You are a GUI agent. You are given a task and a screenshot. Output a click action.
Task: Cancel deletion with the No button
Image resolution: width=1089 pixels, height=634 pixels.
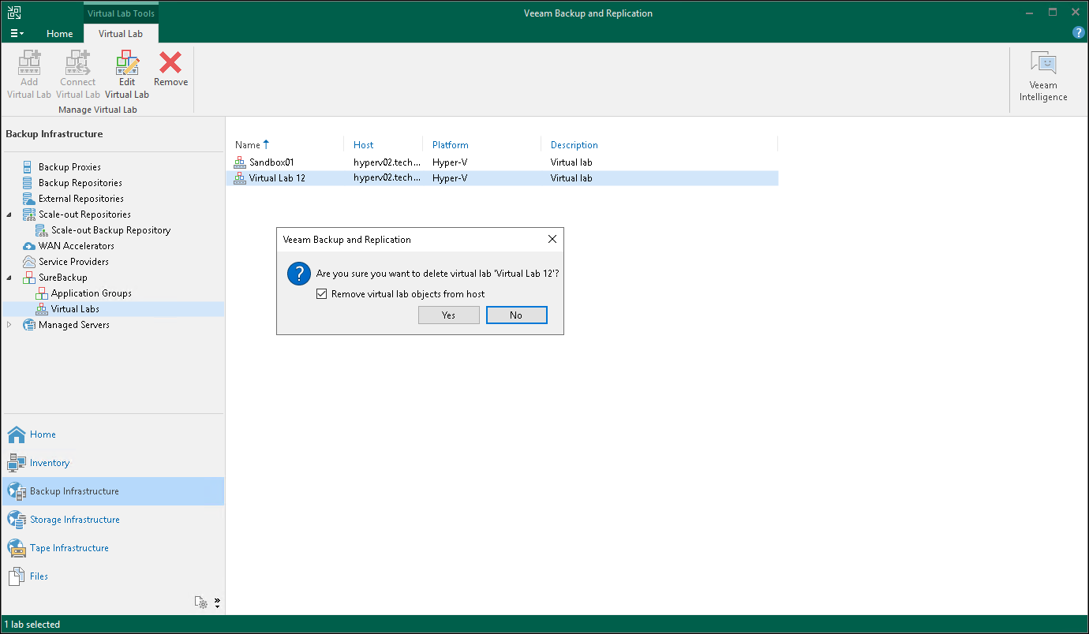[x=516, y=315]
